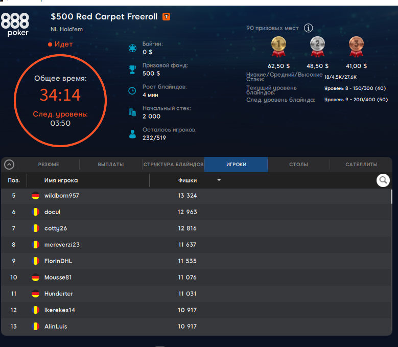Click the flag next to Ikerekes14

click(36, 310)
